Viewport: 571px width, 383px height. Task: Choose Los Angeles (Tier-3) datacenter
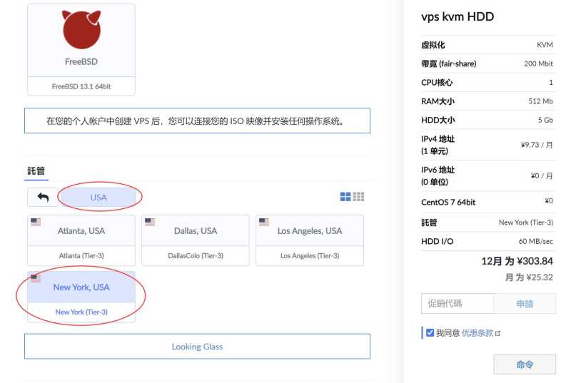pyautogui.click(x=309, y=255)
